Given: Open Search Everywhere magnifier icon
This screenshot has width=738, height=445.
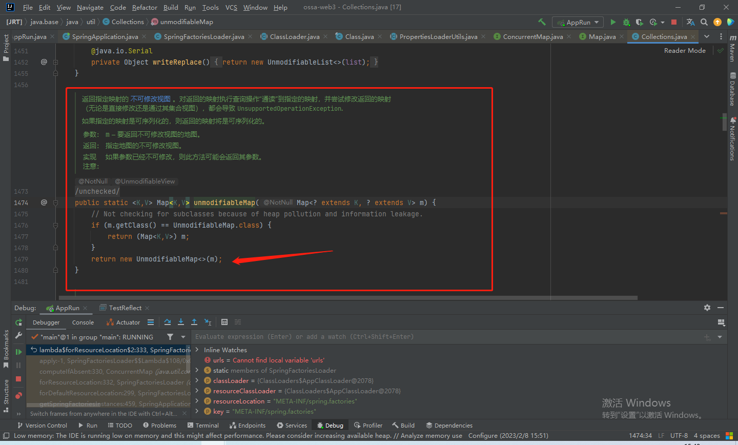Looking at the screenshot, I should (x=704, y=22).
